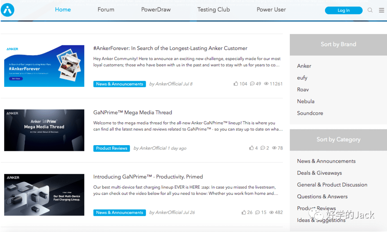
Task: Click the Product Reviews tag on the Mega Media Thread
Action: [x=111, y=148]
